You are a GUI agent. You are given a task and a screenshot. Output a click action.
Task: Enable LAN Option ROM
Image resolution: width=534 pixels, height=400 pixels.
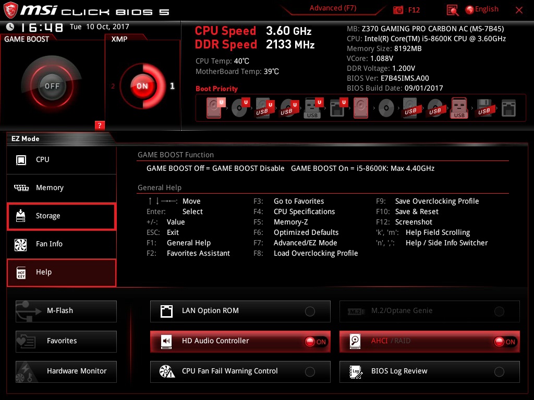[x=240, y=311]
